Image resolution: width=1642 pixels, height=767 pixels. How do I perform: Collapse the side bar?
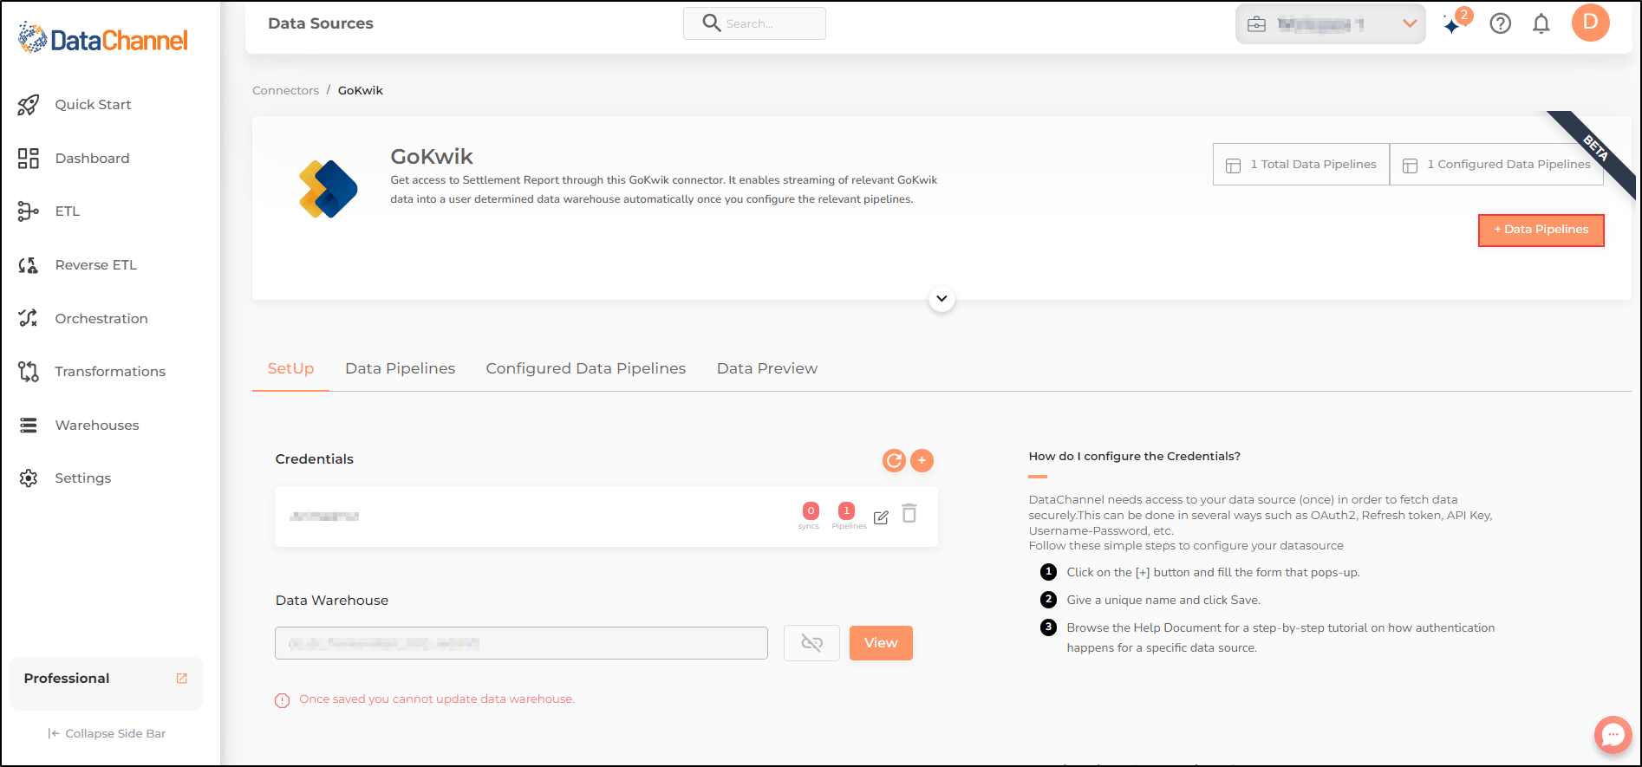point(107,733)
